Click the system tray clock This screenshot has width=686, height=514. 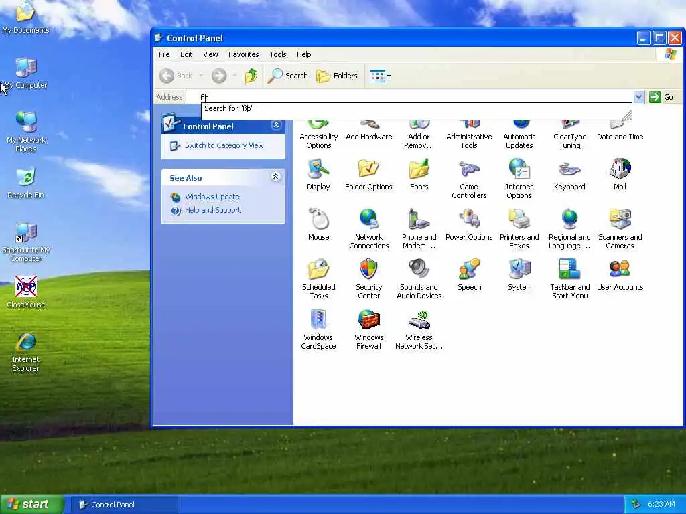pyautogui.click(x=661, y=504)
